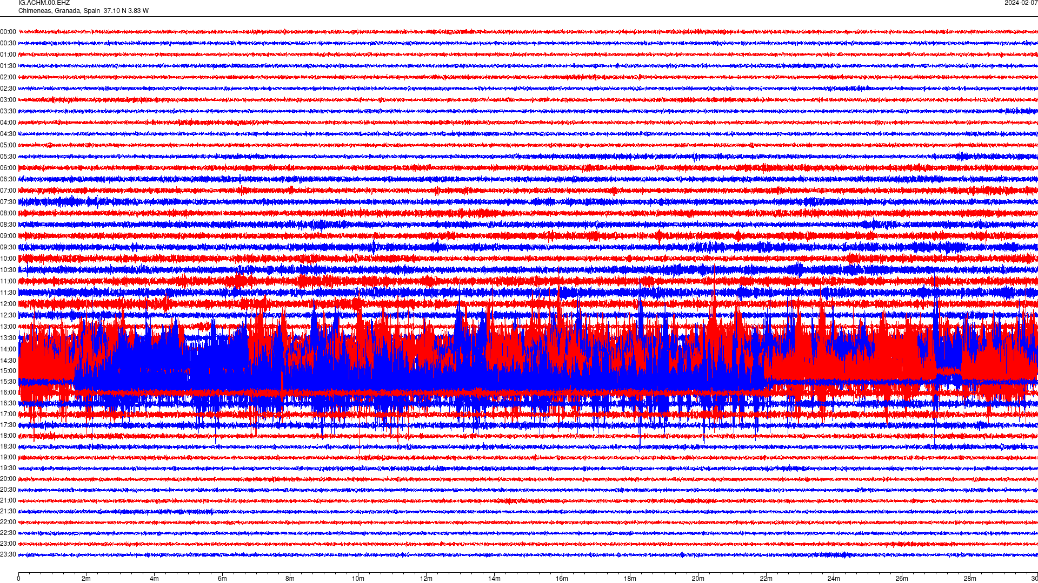The height and width of the screenshot is (583, 1038).
Task: Click the 12m tick on time axis
Action: (426, 579)
